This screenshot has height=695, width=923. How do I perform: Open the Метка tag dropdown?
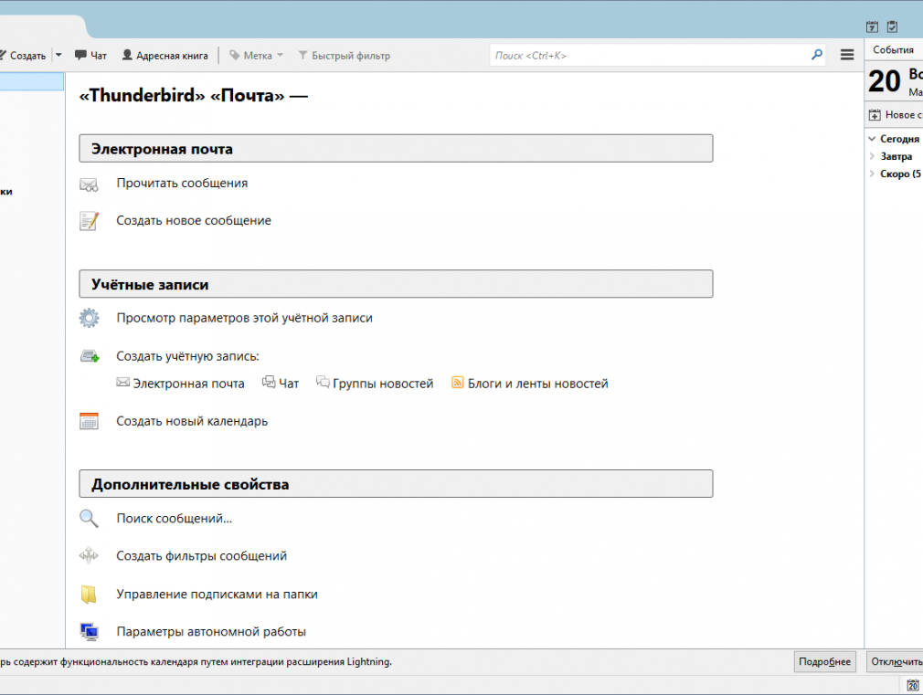click(257, 56)
